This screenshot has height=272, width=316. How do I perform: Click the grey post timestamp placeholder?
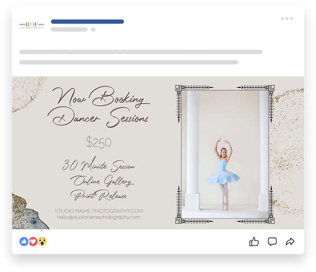(69, 29)
